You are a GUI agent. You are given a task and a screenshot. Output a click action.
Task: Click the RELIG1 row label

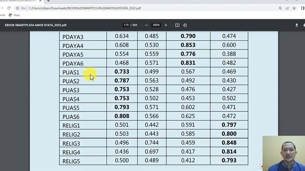point(71,125)
